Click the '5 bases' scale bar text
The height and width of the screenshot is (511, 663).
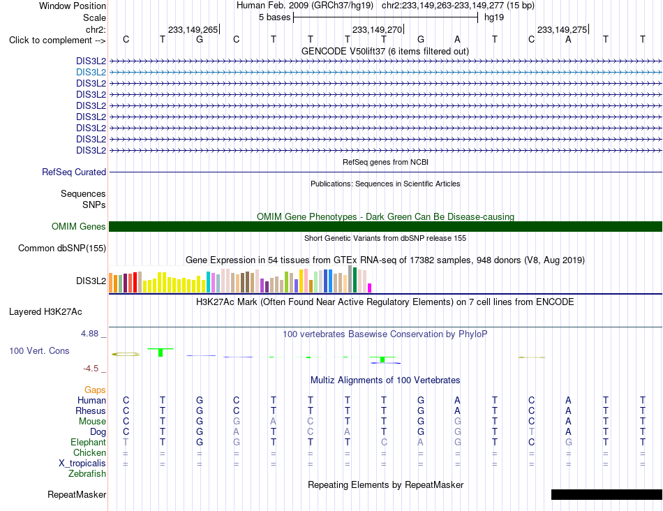point(275,17)
